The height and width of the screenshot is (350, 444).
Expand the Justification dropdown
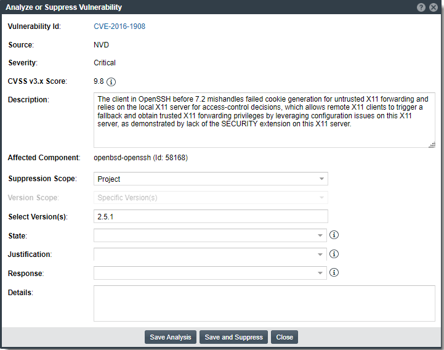click(x=210, y=254)
